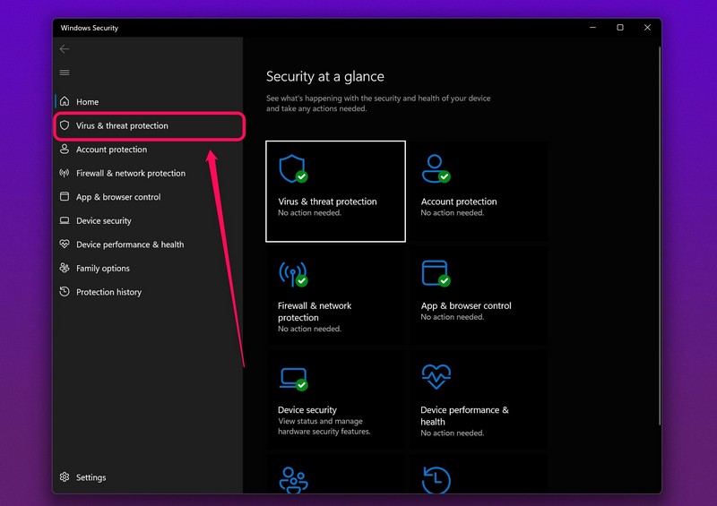Expand the hamburger navigation menu
The width and height of the screenshot is (717, 506).
64,73
